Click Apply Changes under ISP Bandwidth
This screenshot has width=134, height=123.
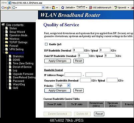[58, 61]
